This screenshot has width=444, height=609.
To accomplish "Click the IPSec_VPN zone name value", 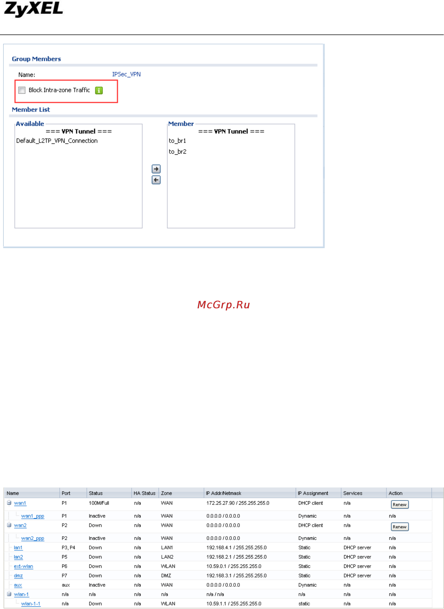I will click(x=126, y=74).
